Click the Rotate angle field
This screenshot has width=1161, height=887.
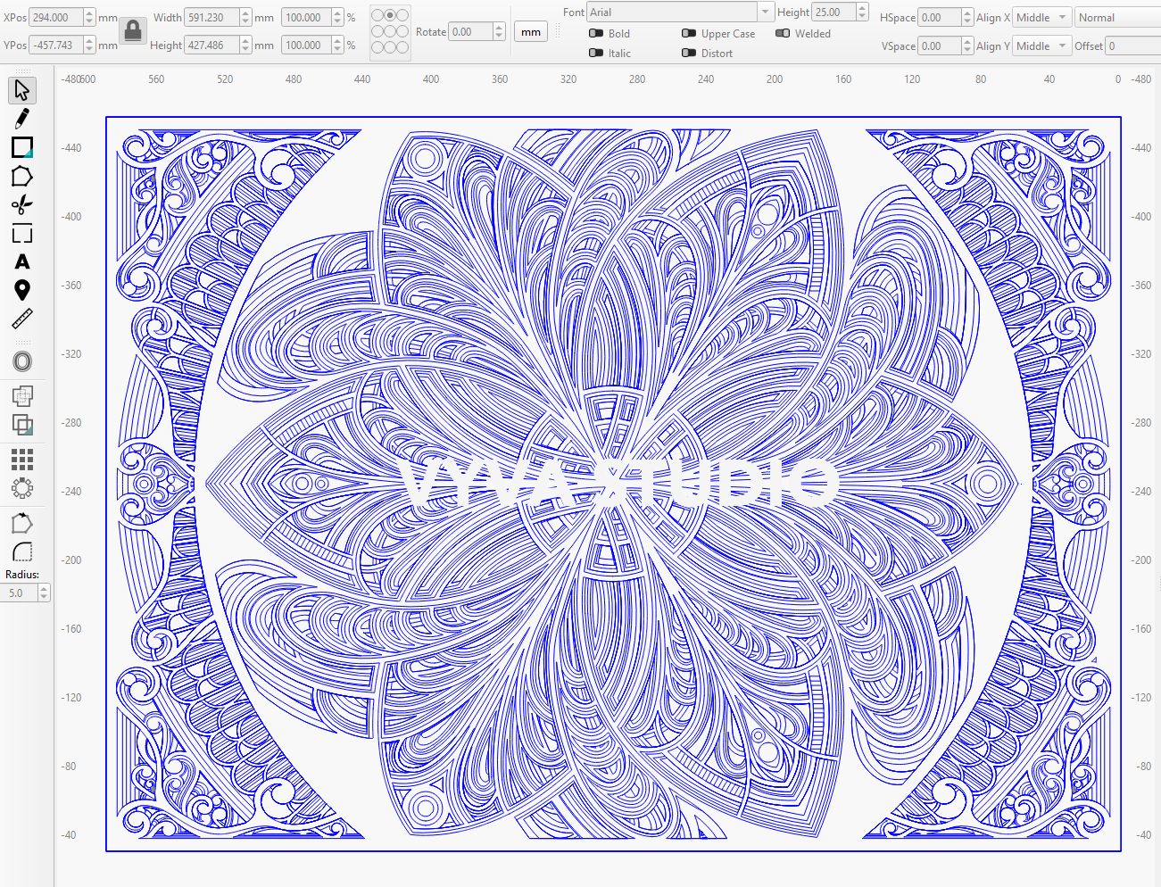pos(470,31)
